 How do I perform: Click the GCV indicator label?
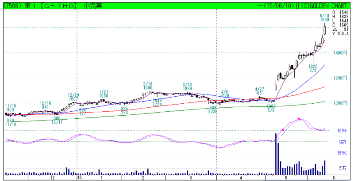click(x=342, y=142)
